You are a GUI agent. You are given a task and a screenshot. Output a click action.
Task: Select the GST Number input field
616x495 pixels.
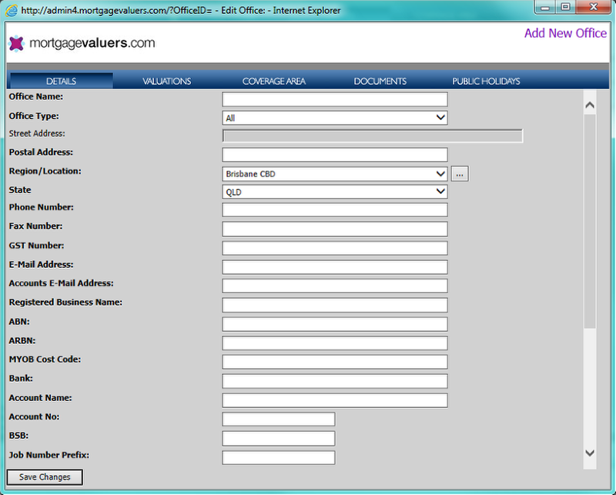(x=335, y=248)
